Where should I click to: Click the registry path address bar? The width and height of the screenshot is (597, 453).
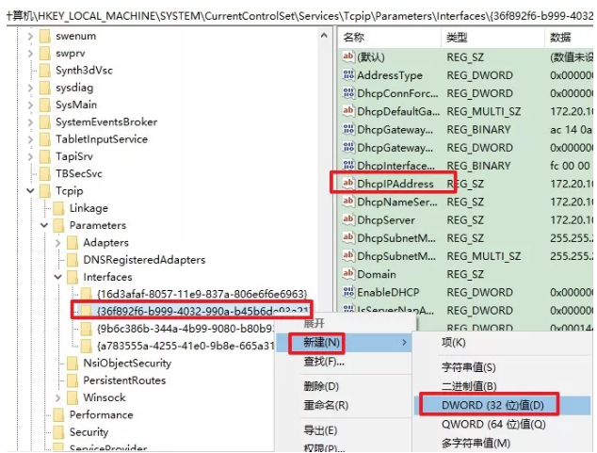pyautogui.click(x=298, y=11)
